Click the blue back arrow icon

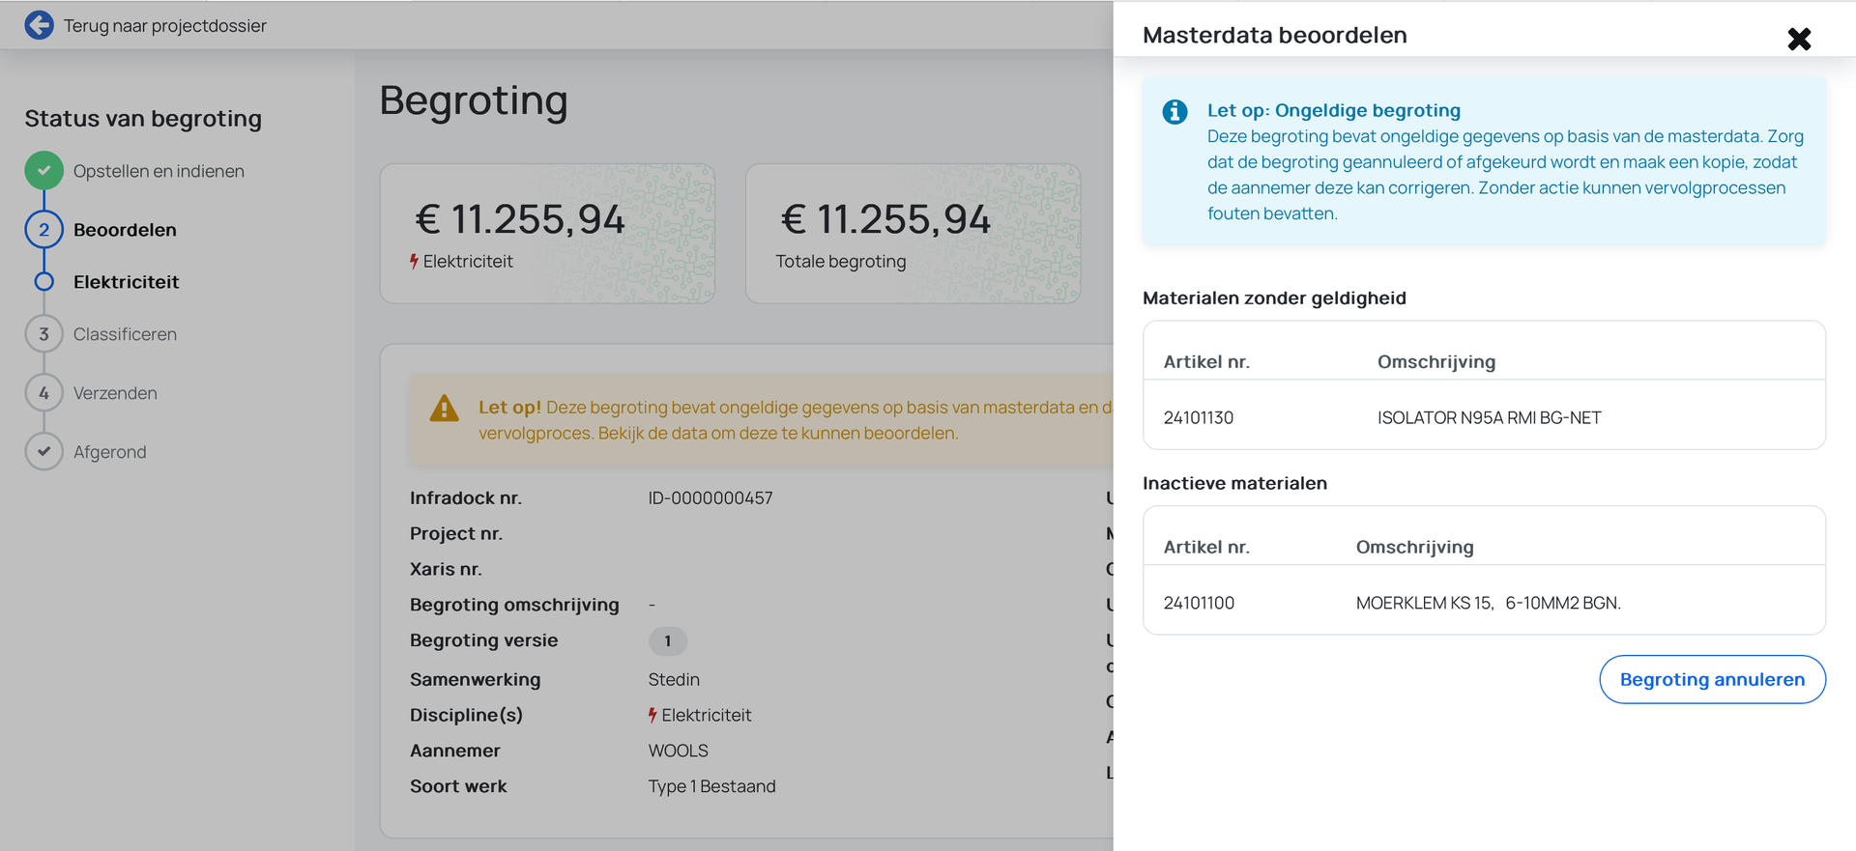point(40,25)
